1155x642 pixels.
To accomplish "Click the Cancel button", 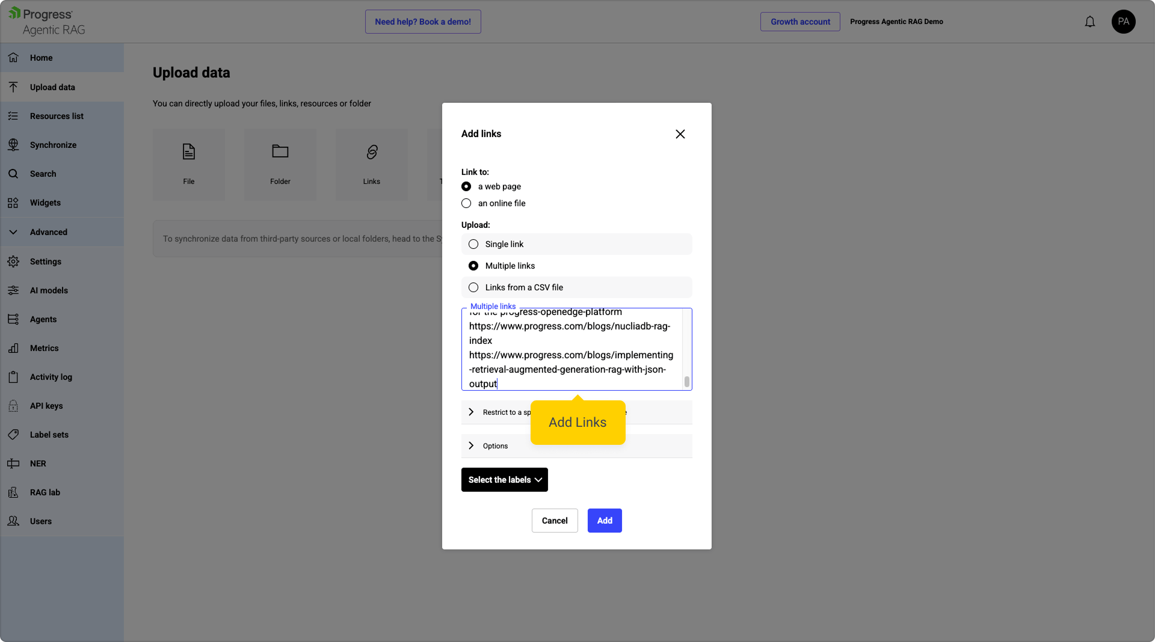I will [x=555, y=521].
